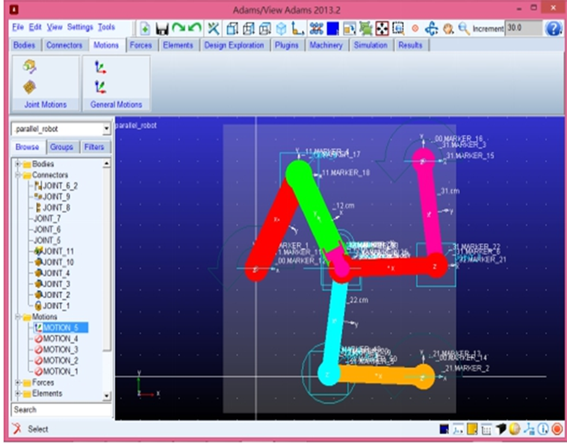Image resolution: width=567 pixels, height=443 pixels.
Task: Open the .parallel_robot model dropdown
Action: pos(107,129)
